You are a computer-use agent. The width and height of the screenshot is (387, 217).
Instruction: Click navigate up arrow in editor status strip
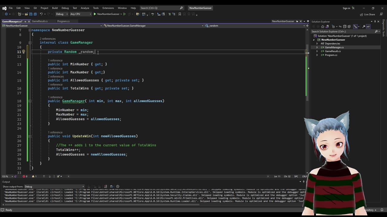(x=44, y=176)
